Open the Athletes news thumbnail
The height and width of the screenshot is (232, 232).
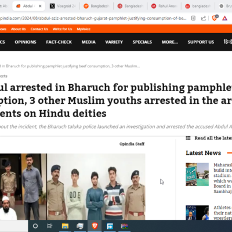tap(197, 213)
